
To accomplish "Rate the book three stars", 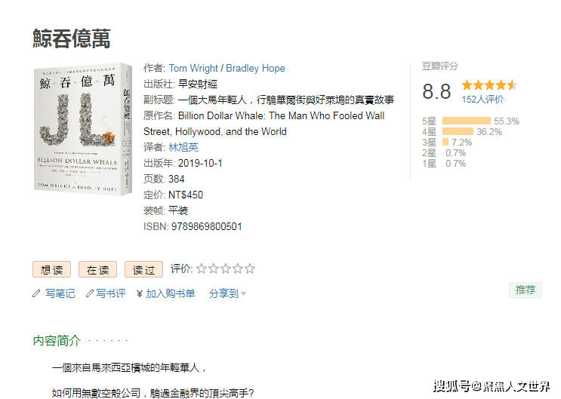I will (226, 269).
